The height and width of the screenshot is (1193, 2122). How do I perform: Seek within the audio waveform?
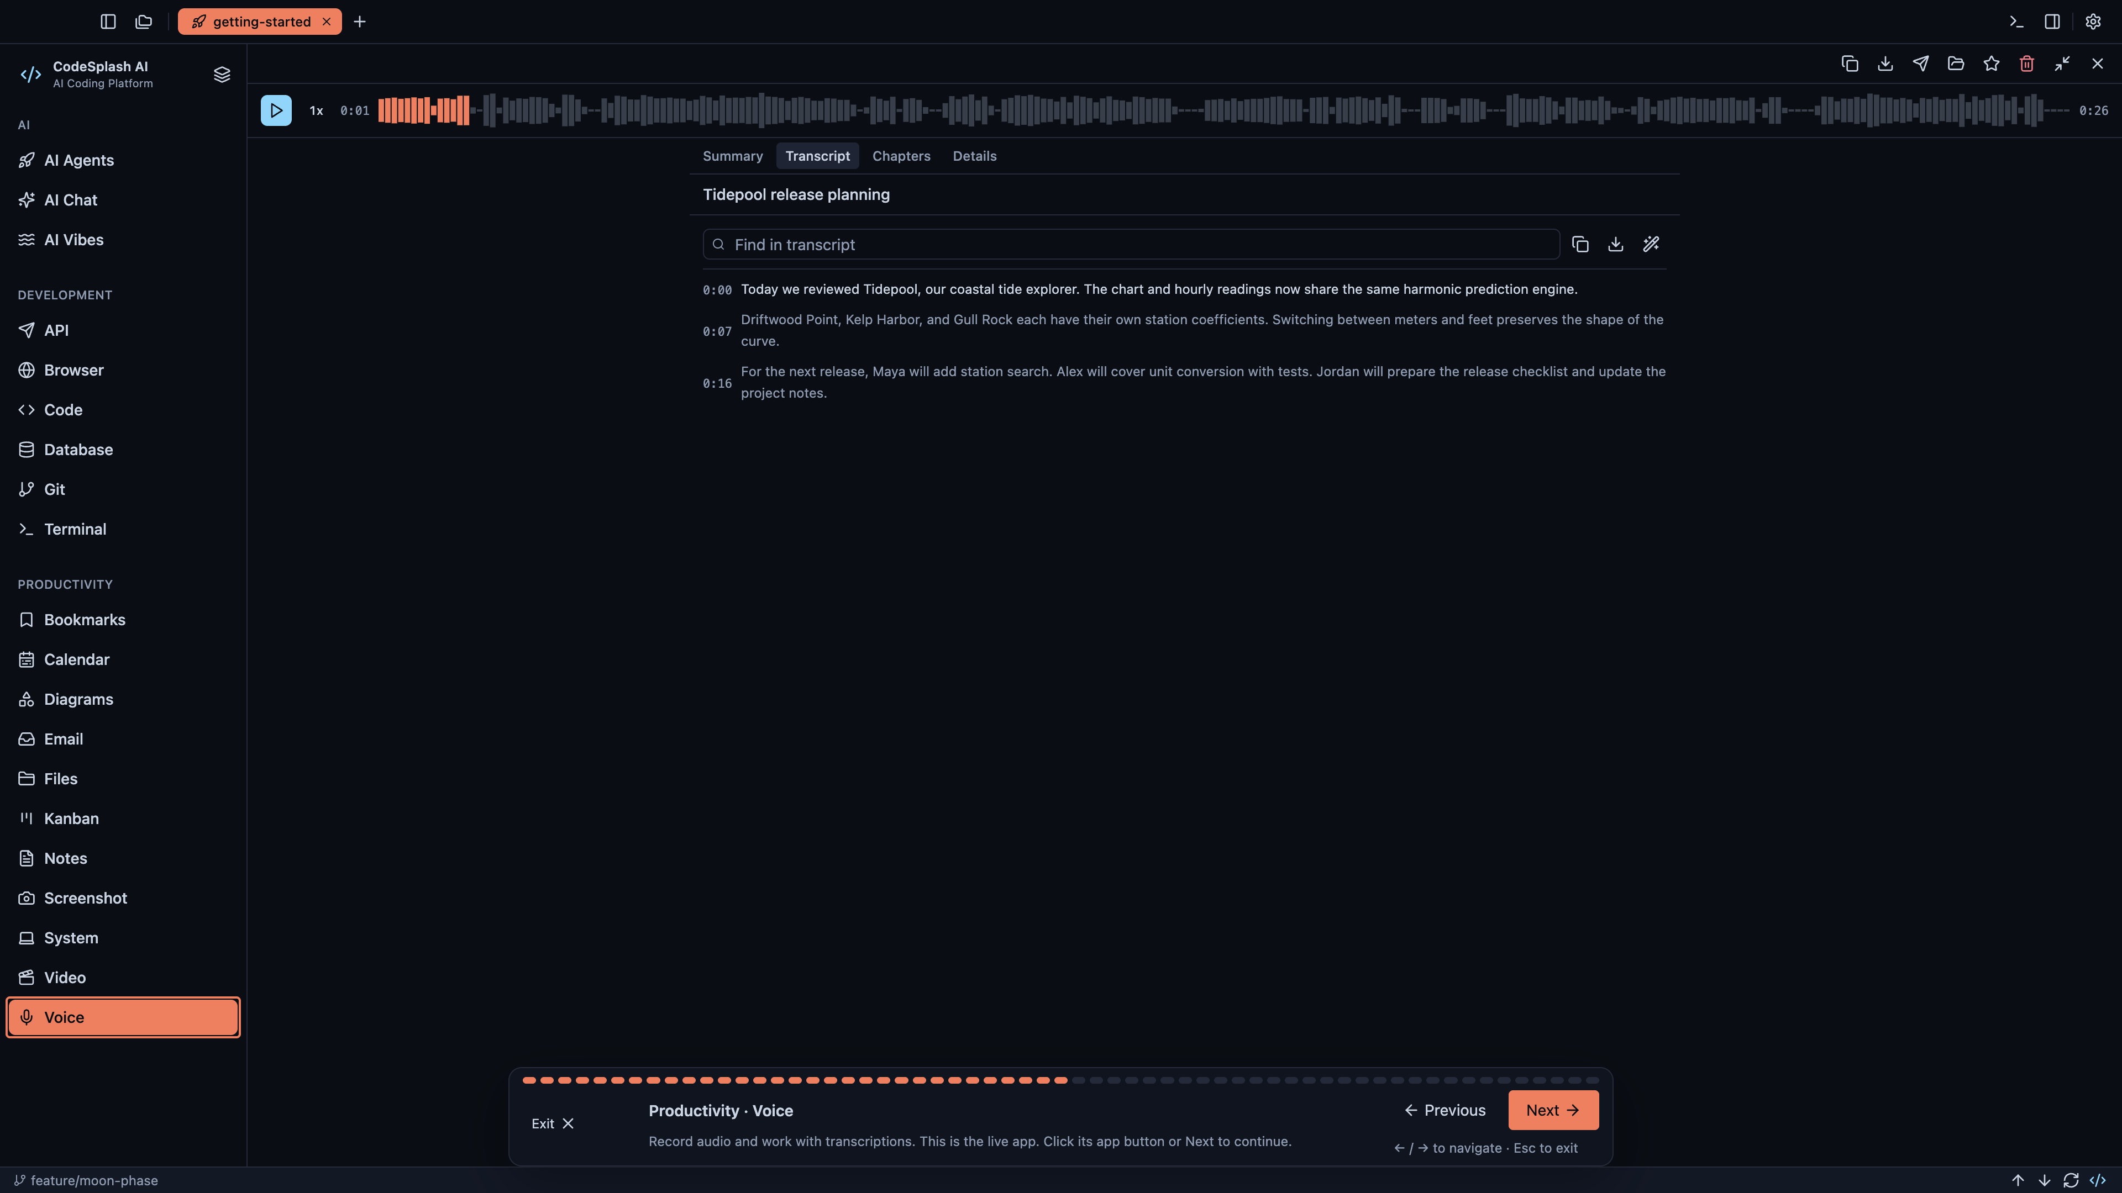(x=1223, y=110)
